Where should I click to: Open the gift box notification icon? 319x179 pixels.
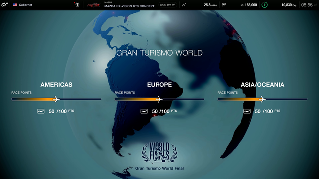point(77,5)
